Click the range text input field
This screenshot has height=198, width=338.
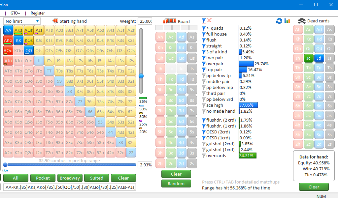point(70,187)
